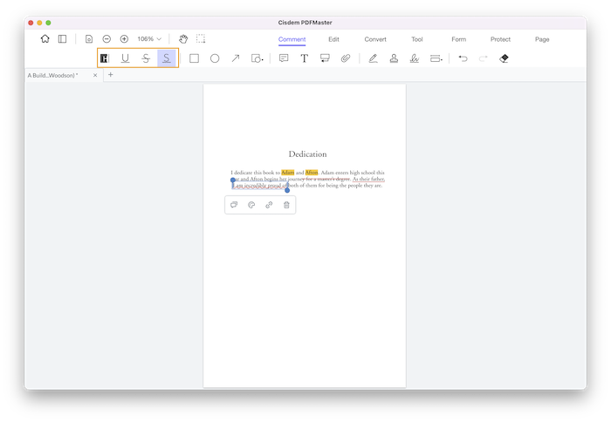This screenshot has height=422, width=611.
Task: Switch to the Comment tab
Action: pos(292,39)
